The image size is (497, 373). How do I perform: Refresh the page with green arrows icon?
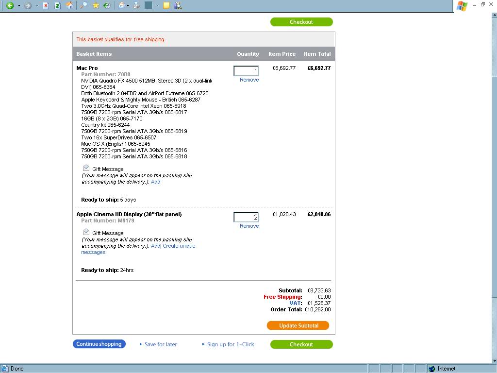point(57,5)
